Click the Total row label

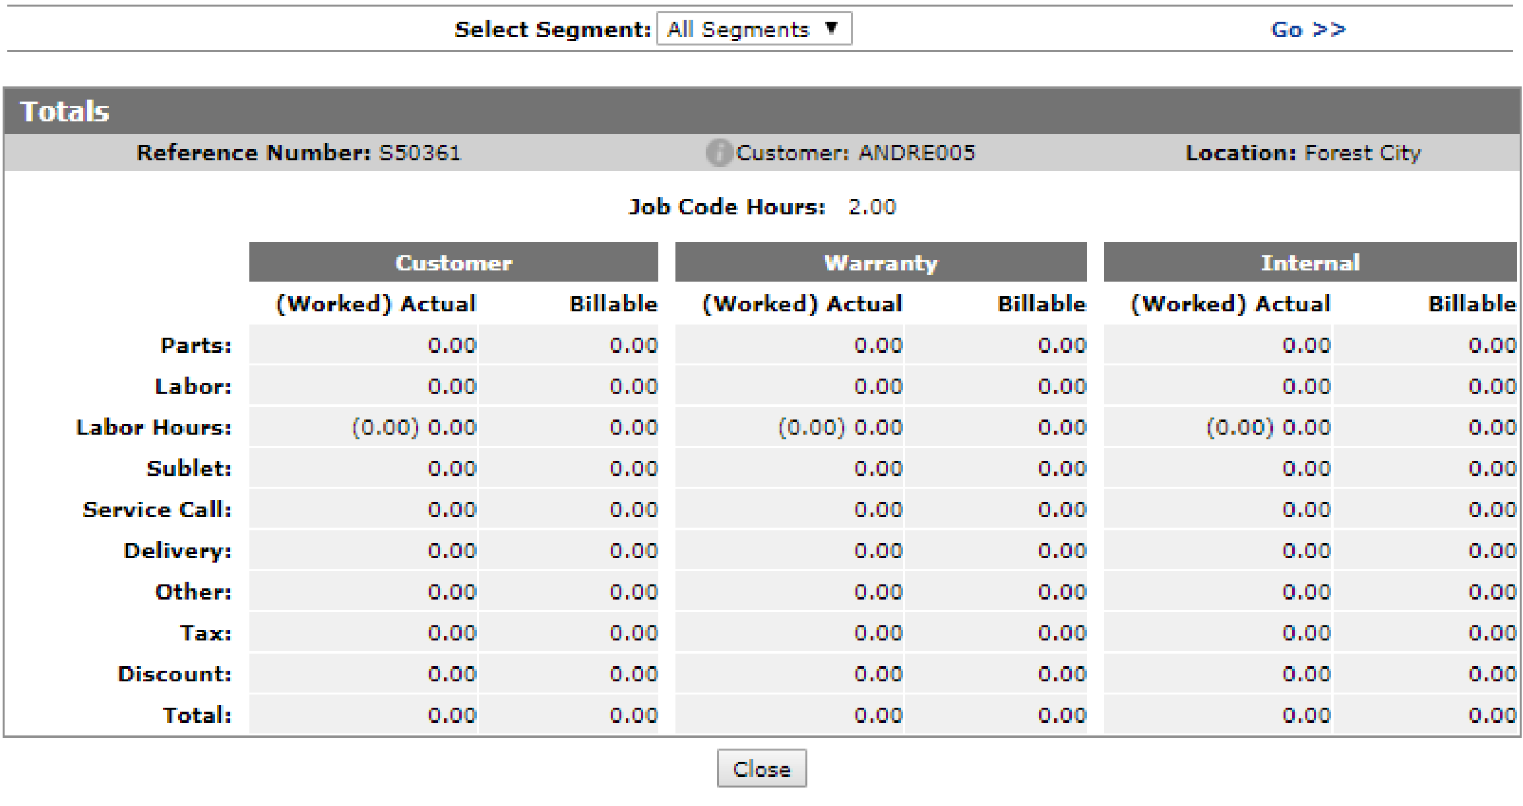(197, 716)
